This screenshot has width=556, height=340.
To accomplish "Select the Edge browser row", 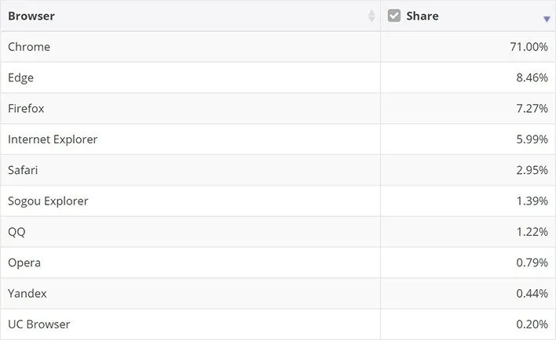I will pyautogui.click(x=21, y=78).
